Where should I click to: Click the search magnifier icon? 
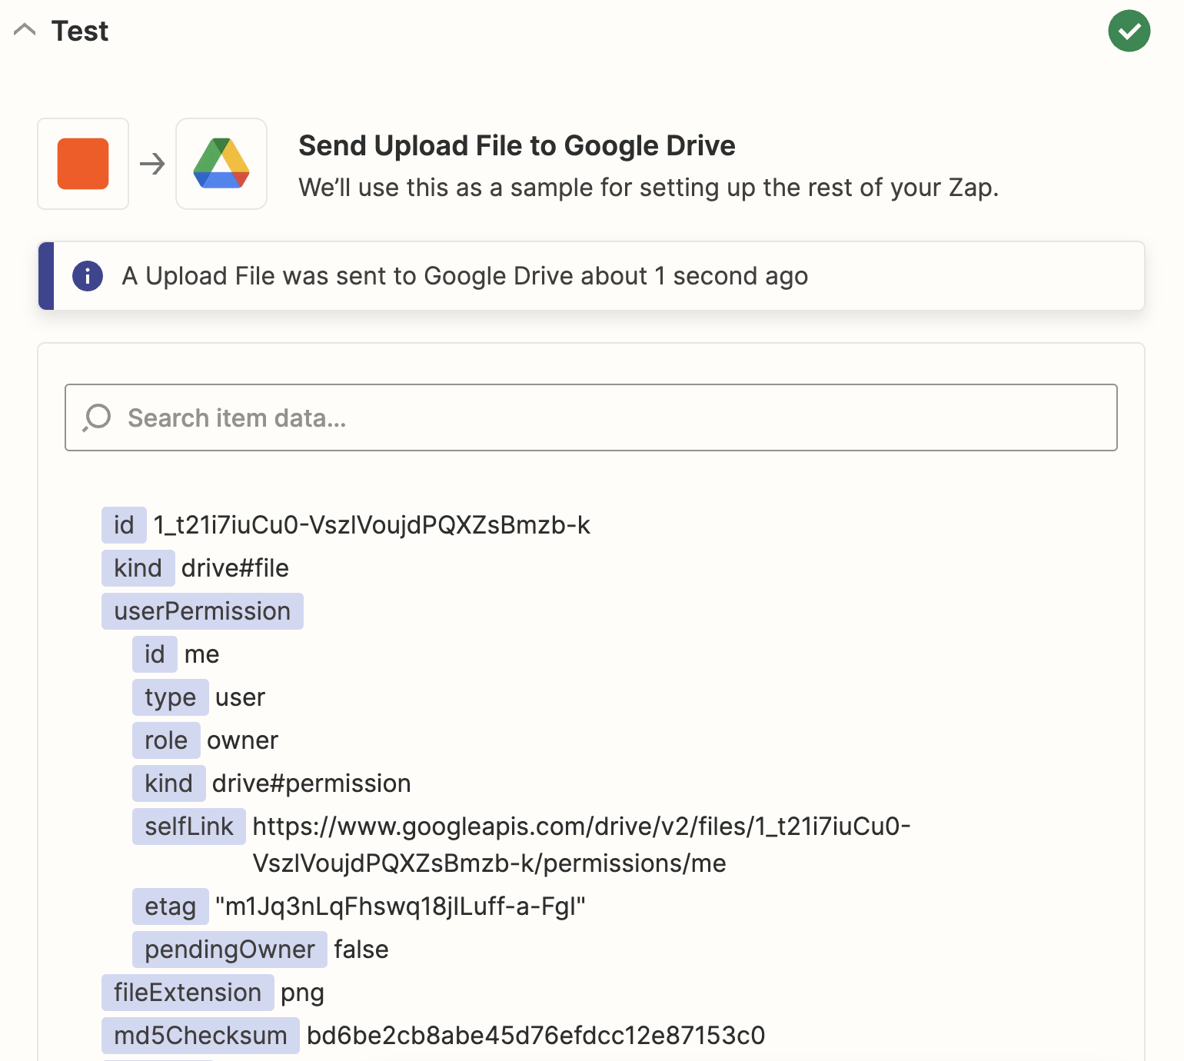(98, 417)
